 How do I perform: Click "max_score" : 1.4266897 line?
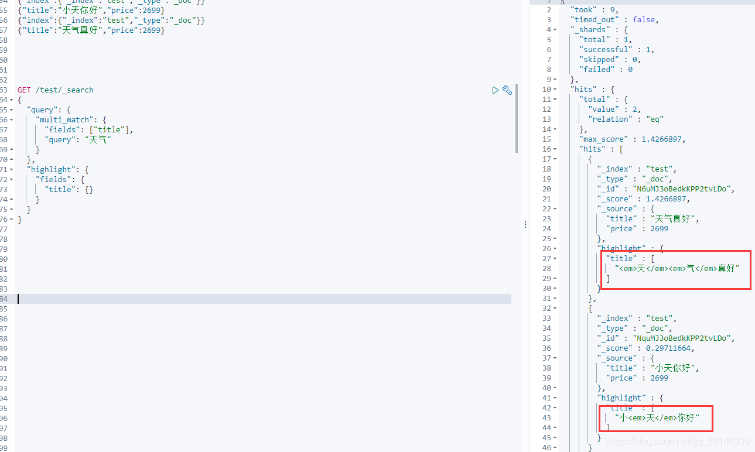tap(633, 139)
